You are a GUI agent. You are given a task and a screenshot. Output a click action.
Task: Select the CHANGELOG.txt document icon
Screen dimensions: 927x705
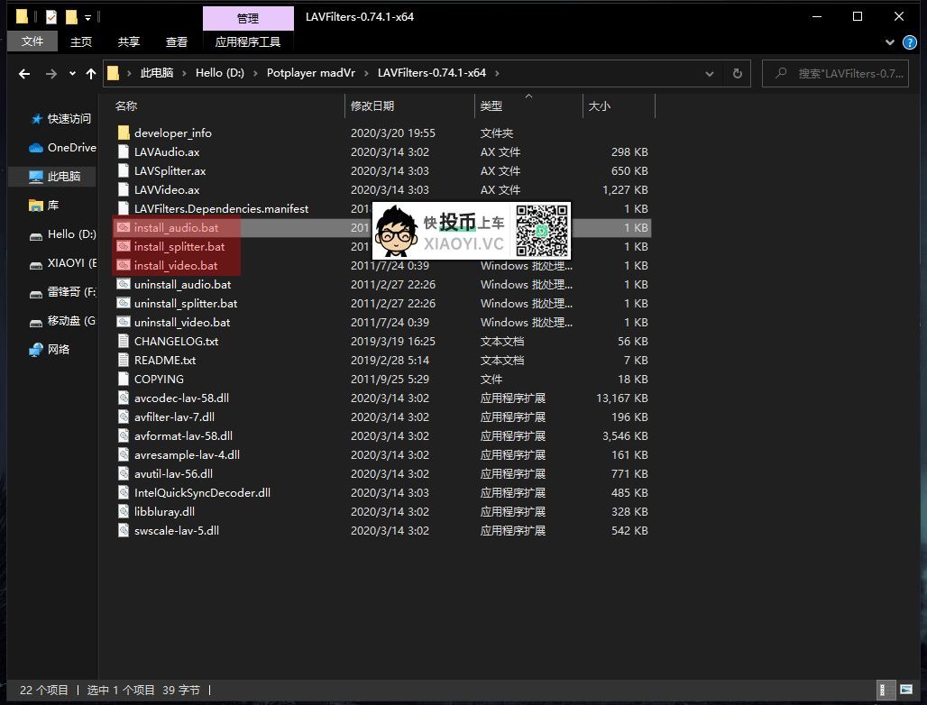(124, 342)
